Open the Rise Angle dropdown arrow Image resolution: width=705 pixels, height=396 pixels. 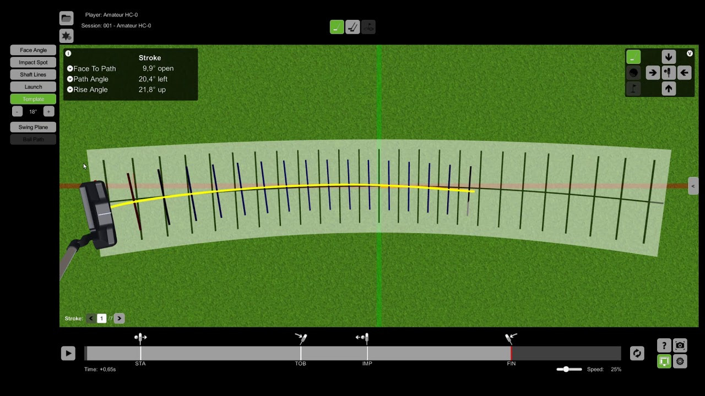coord(70,90)
